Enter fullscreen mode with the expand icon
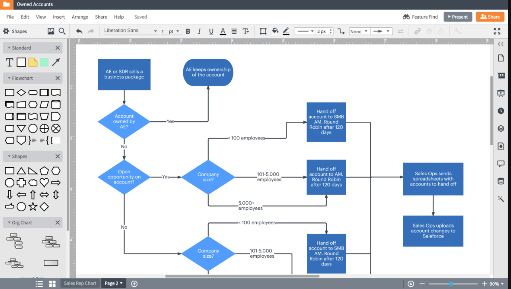 [497, 31]
